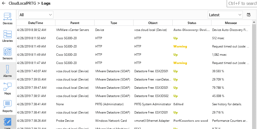The height and width of the screenshot is (129, 257).
Task: Open the Libraries sidebar icon
Action: tap(8, 36)
